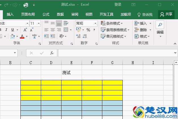This screenshot has height=119, width=178.
Task: Expand the font color dropdown arrow
Action: [27, 37]
